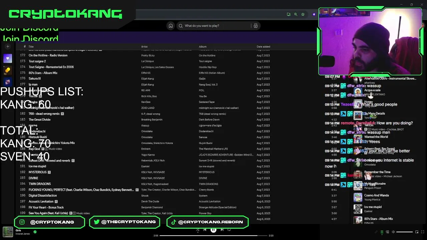Select track The Great Divide
427x240 pixels.
tap(40, 120)
